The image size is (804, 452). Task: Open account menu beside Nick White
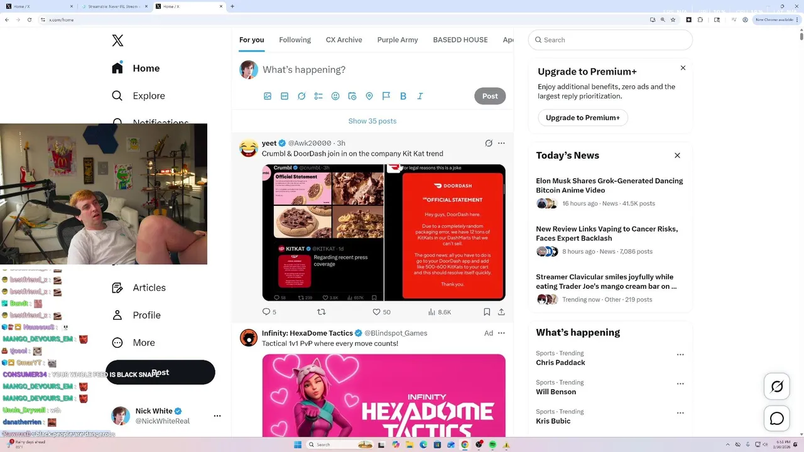pyautogui.click(x=217, y=416)
